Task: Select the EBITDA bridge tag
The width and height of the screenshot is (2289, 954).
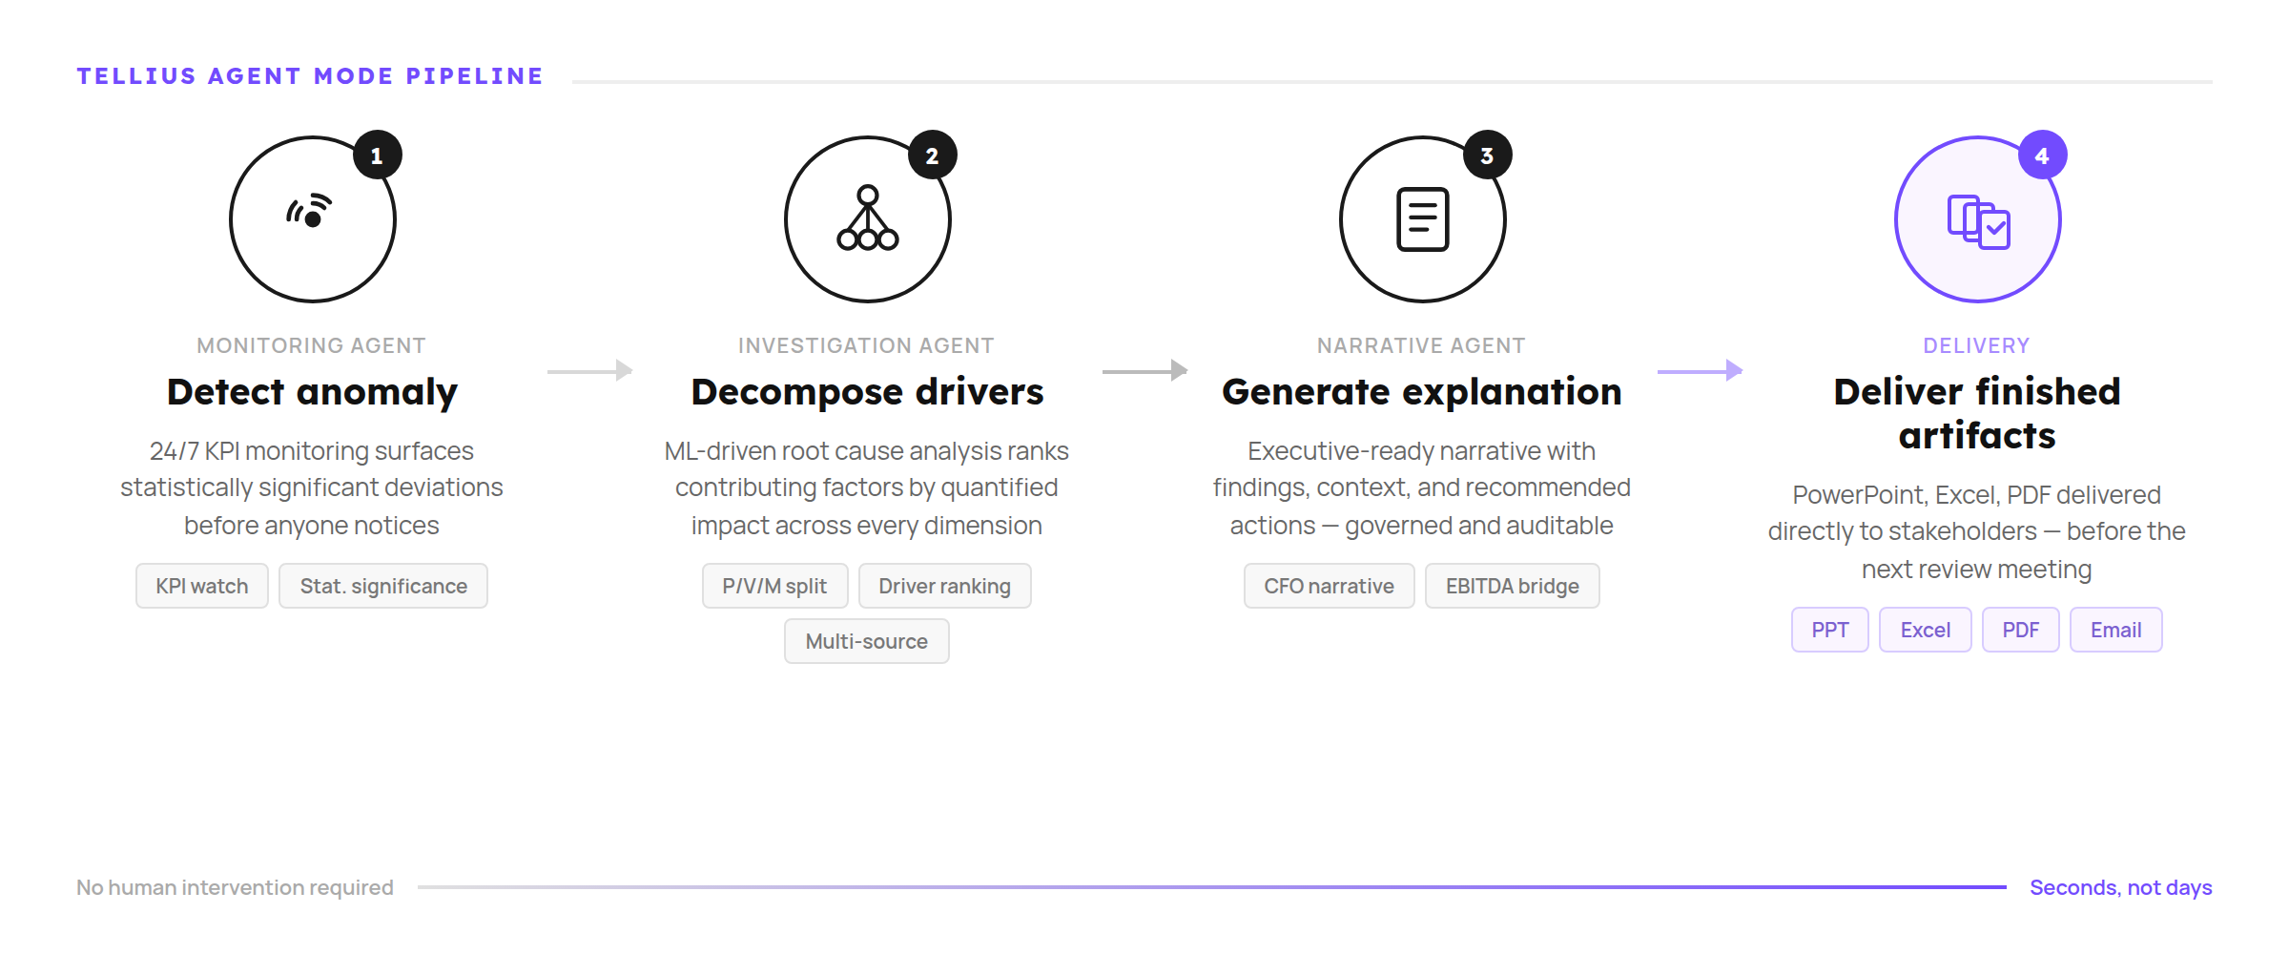Action: pyautogui.click(x=1513, y=586)
